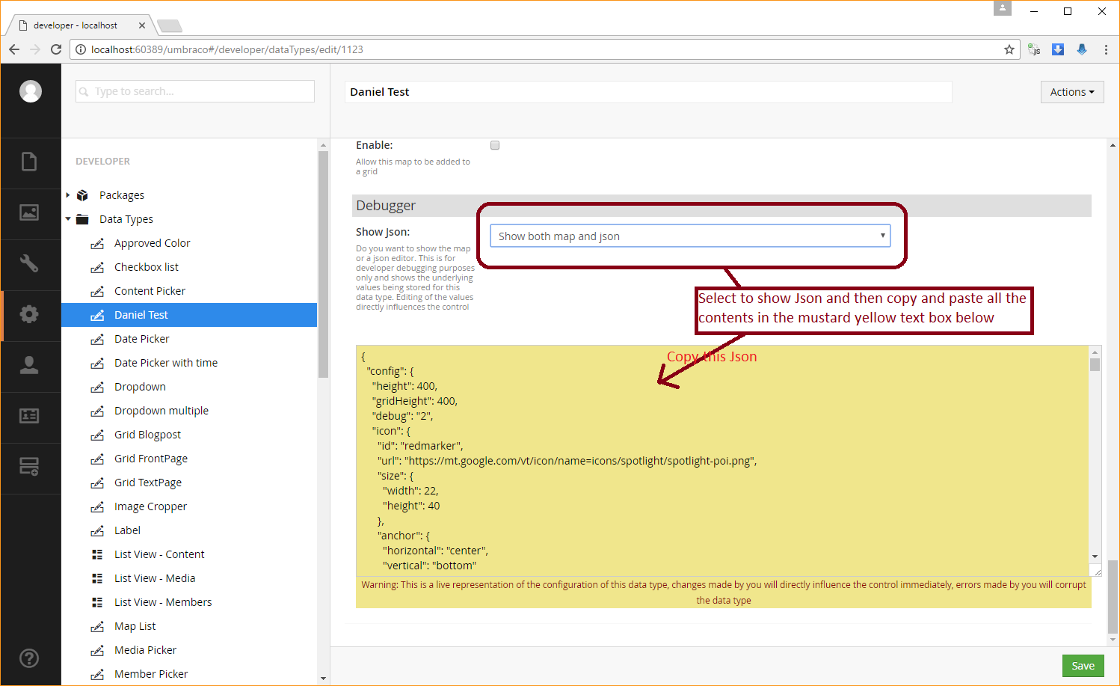The image size is (1120, 686).
Task: Click the Approved Color data type icon
Action: [x=97, y=243]
